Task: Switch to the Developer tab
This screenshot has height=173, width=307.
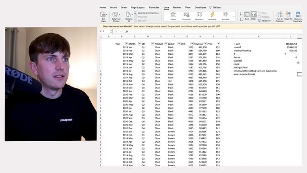Action: click(201, 8)
